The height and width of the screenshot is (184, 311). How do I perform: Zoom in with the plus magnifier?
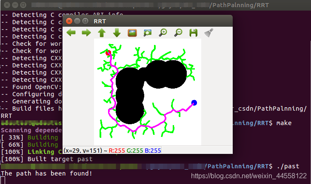coord(163,33)
